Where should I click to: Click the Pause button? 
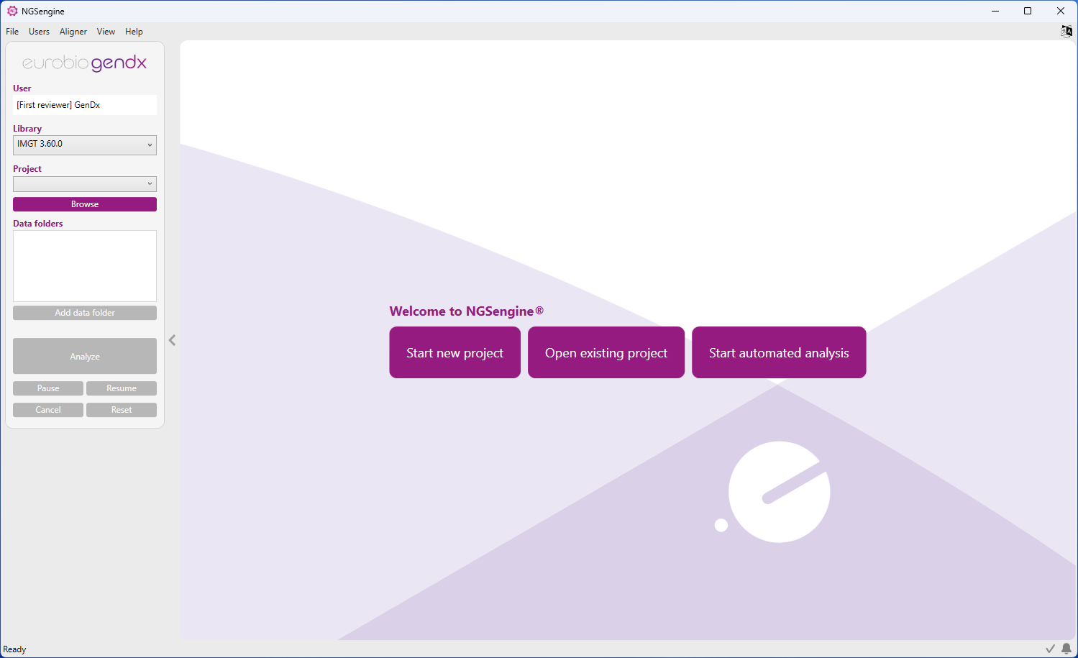[x=47, y=388]
